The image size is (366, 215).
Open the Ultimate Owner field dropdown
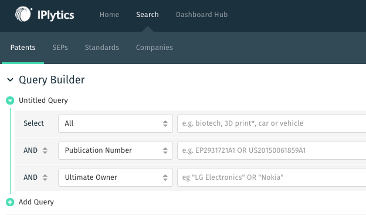[x=116, y=177]
